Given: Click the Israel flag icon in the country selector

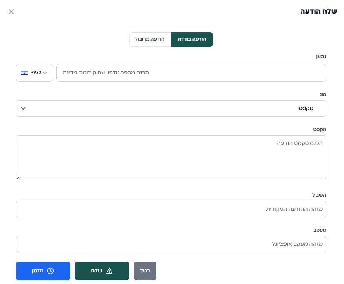Looking at the screenshot, I should tap(24, 73).
